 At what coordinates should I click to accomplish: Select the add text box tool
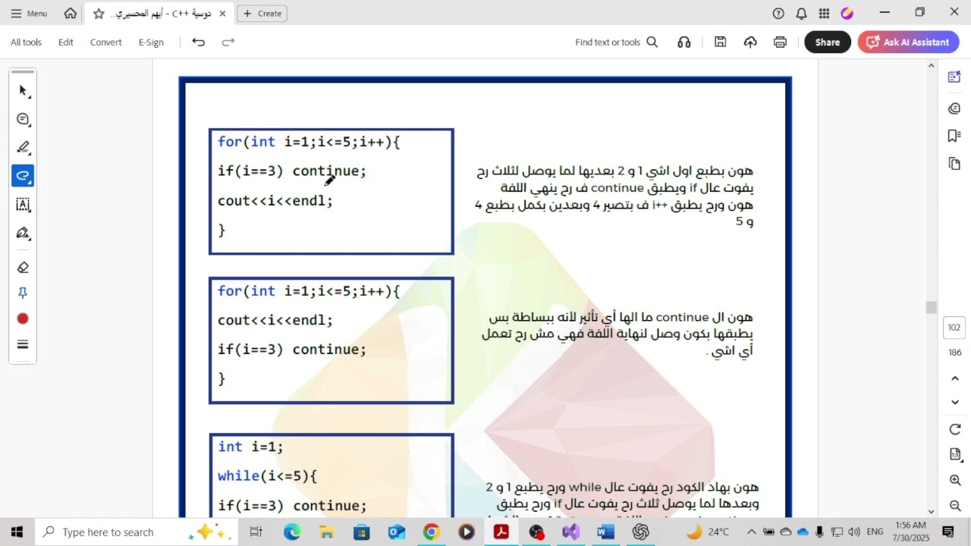tap(23, 205)
